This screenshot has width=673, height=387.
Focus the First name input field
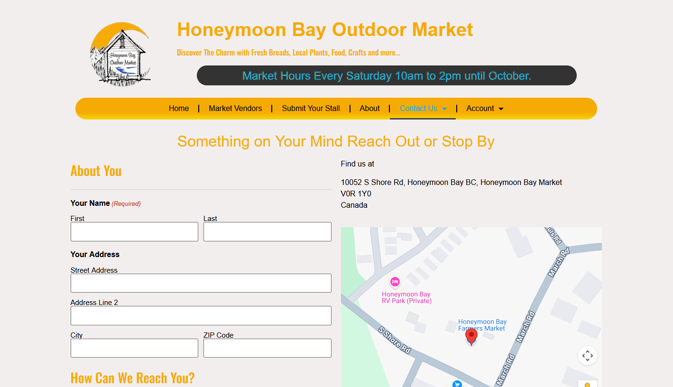pos(134,231)
